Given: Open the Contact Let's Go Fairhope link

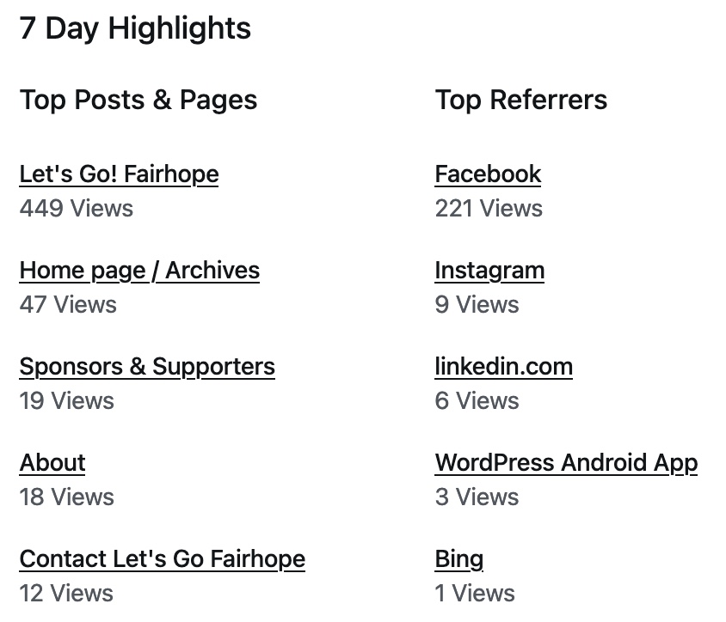Looking at the screenshot, I should 163,559.
